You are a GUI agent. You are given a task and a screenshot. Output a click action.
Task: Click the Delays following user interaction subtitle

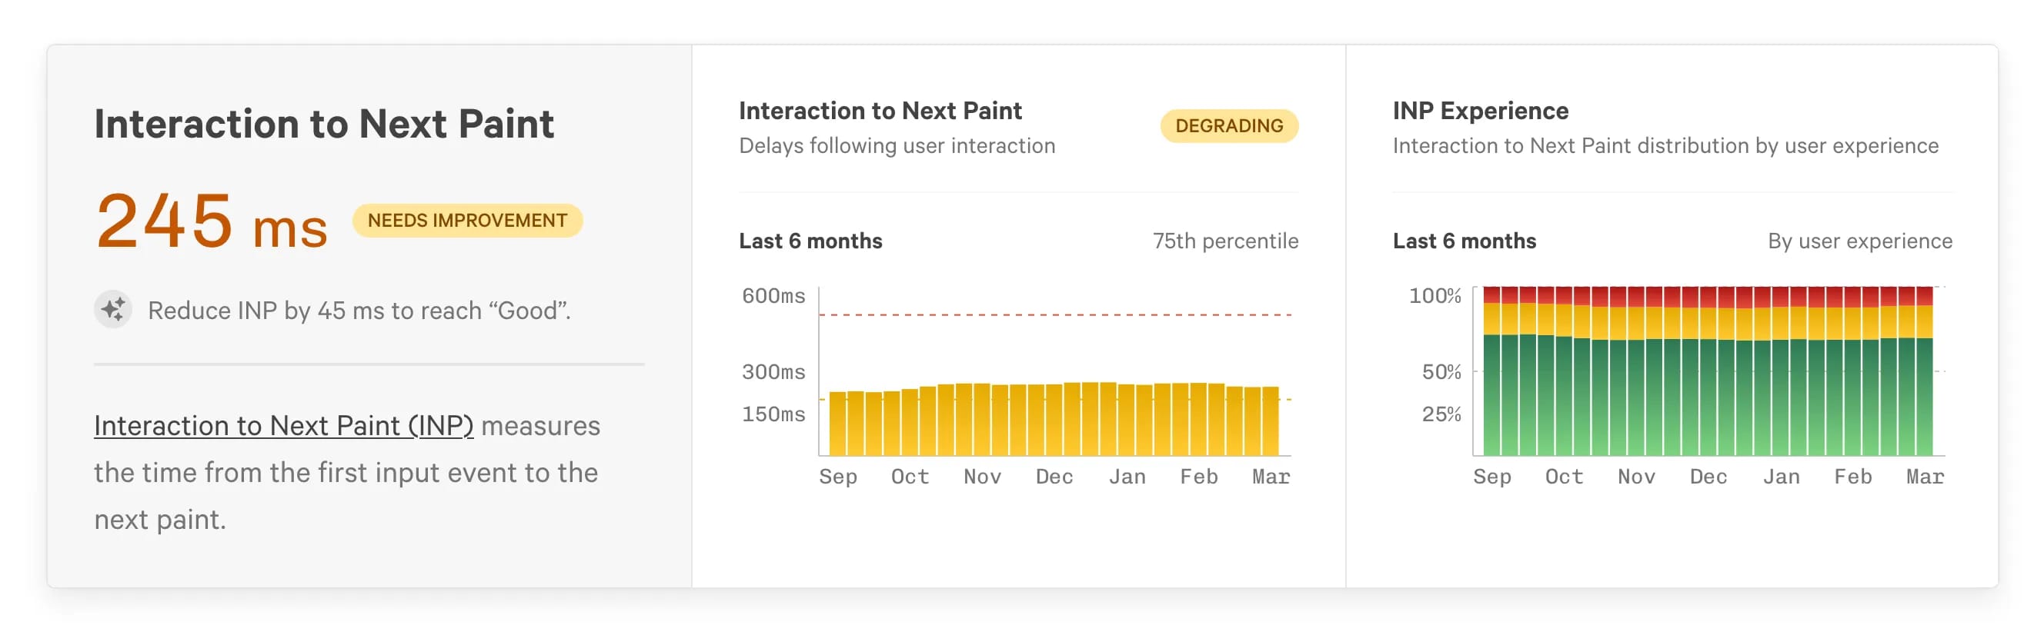(x=897, y=146)
